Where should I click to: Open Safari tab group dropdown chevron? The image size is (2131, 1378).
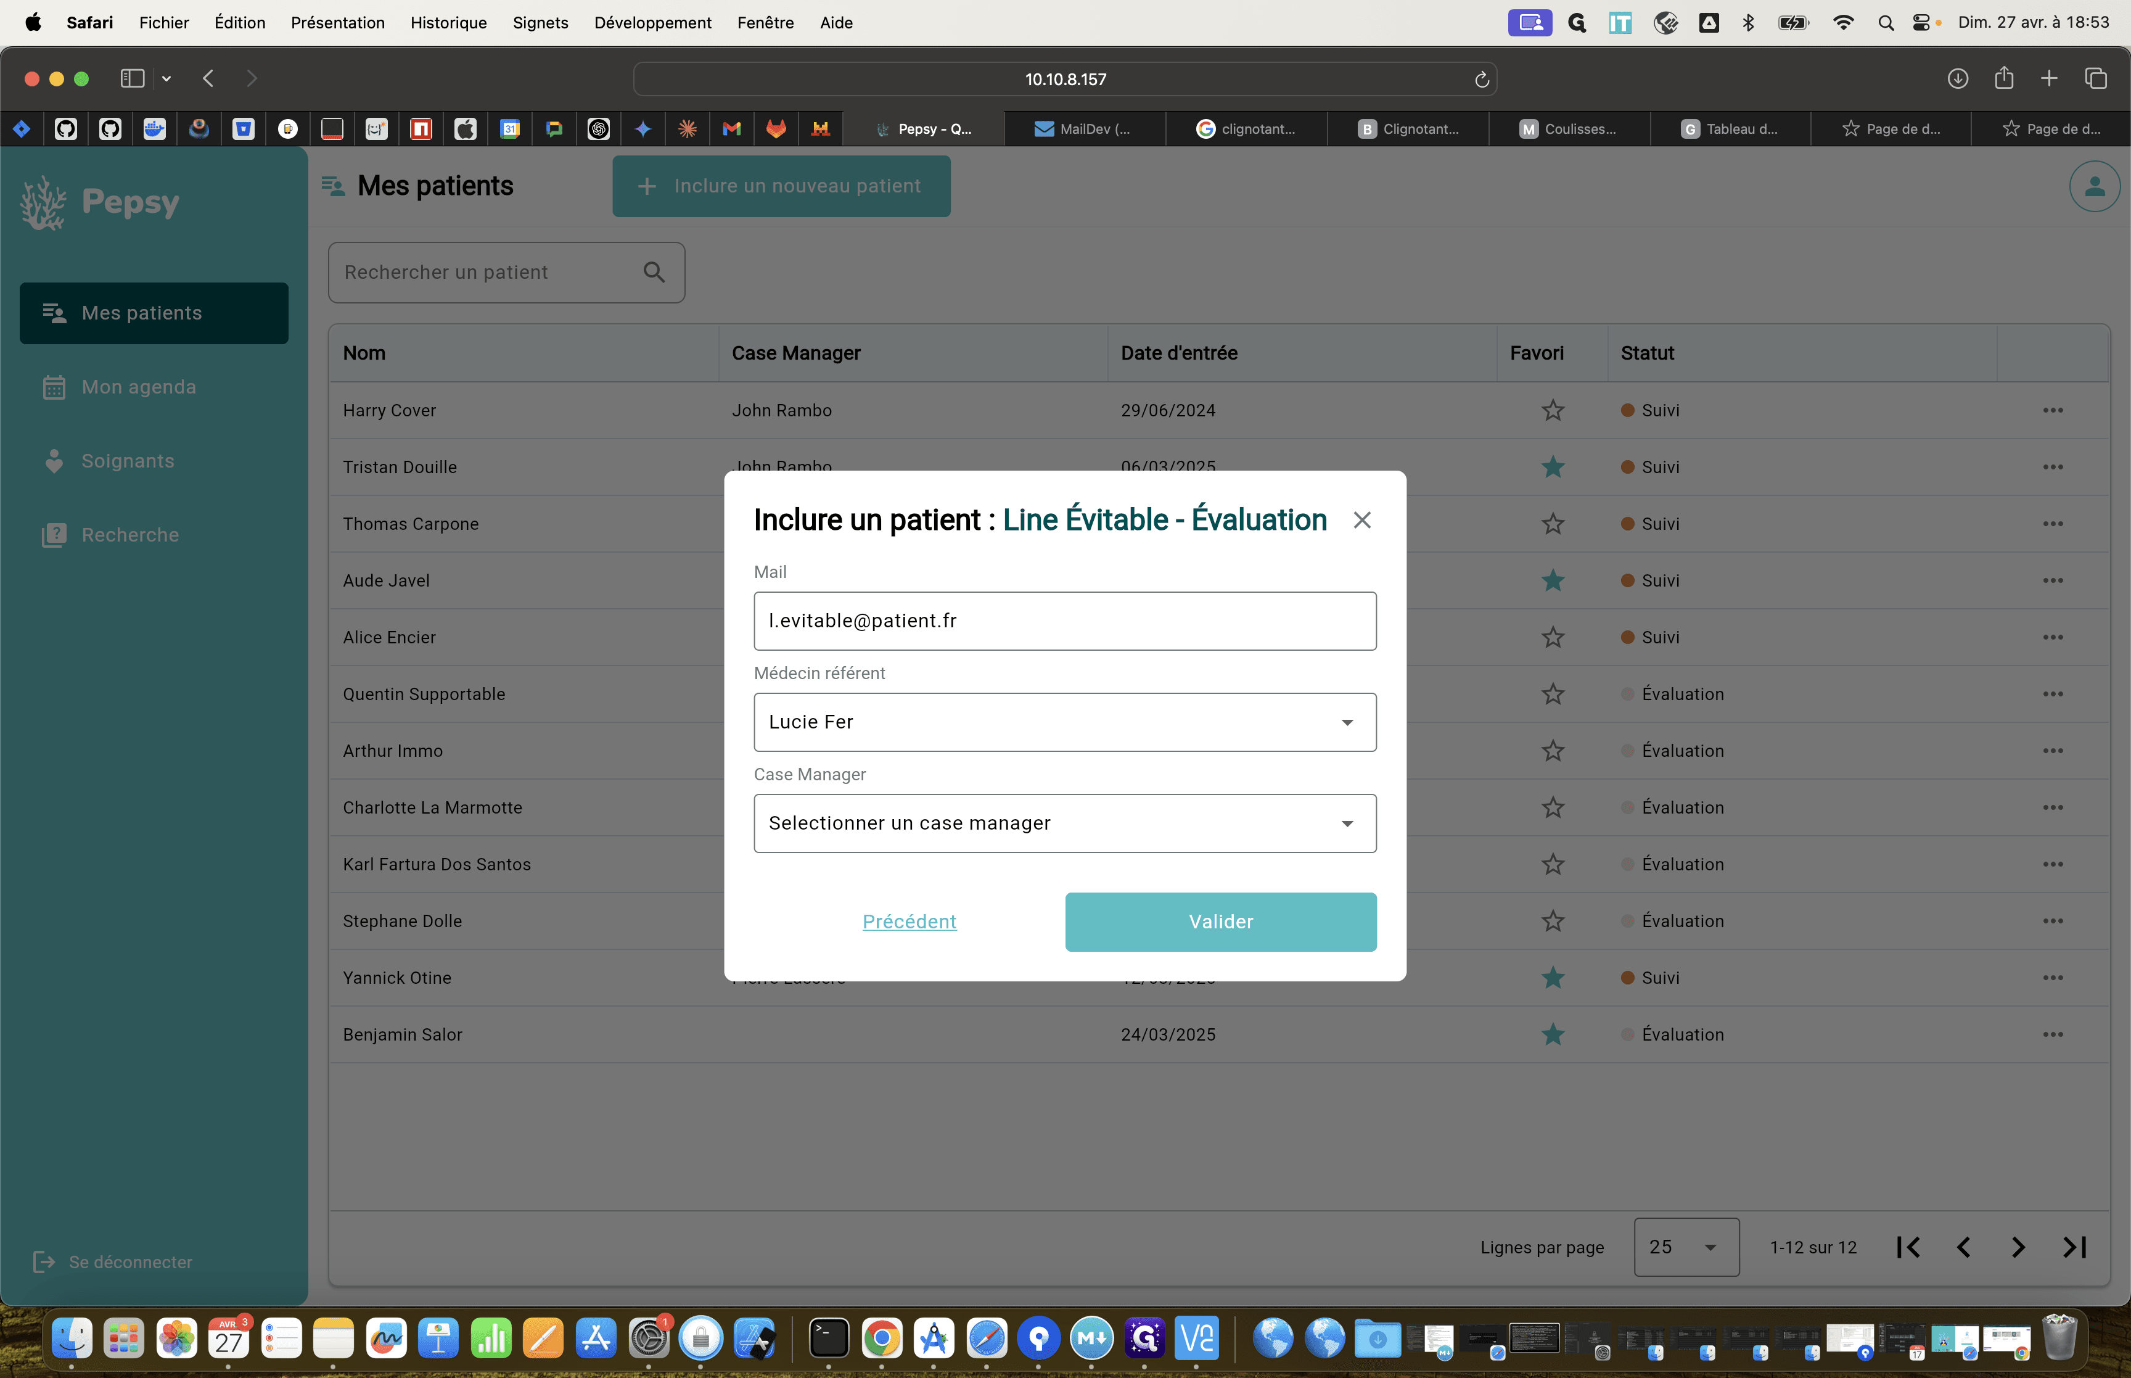tap(166, 79)
